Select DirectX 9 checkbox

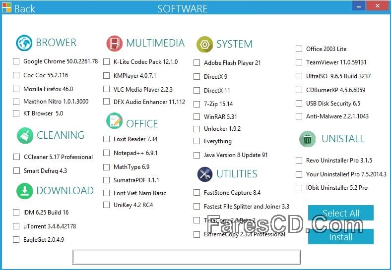pos(197,76)
